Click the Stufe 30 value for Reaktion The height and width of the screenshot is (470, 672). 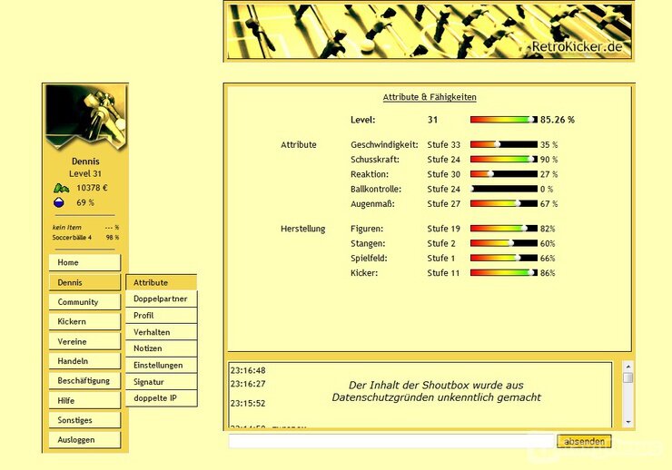coord(443,174)
